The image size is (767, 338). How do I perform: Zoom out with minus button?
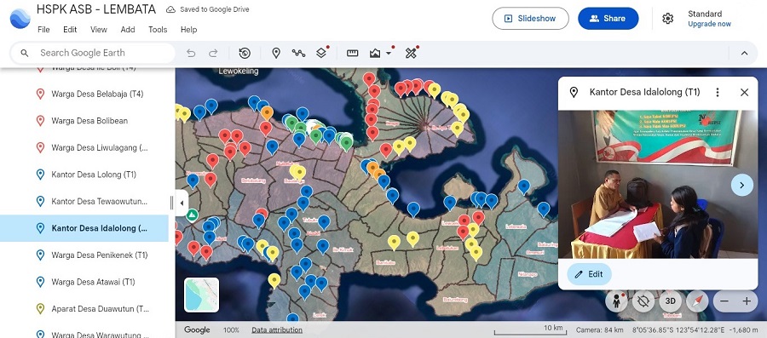pos(724,301)
